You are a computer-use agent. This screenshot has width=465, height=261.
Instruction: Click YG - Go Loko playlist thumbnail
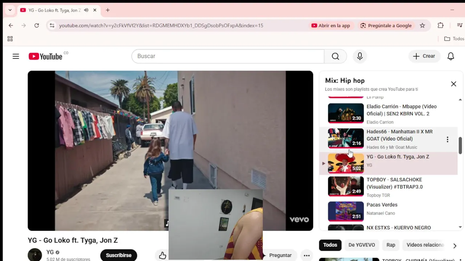[345, 163]
